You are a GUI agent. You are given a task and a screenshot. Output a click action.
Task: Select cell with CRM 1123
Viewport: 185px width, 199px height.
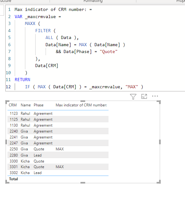pyautogui.click(x=14, y=113)
